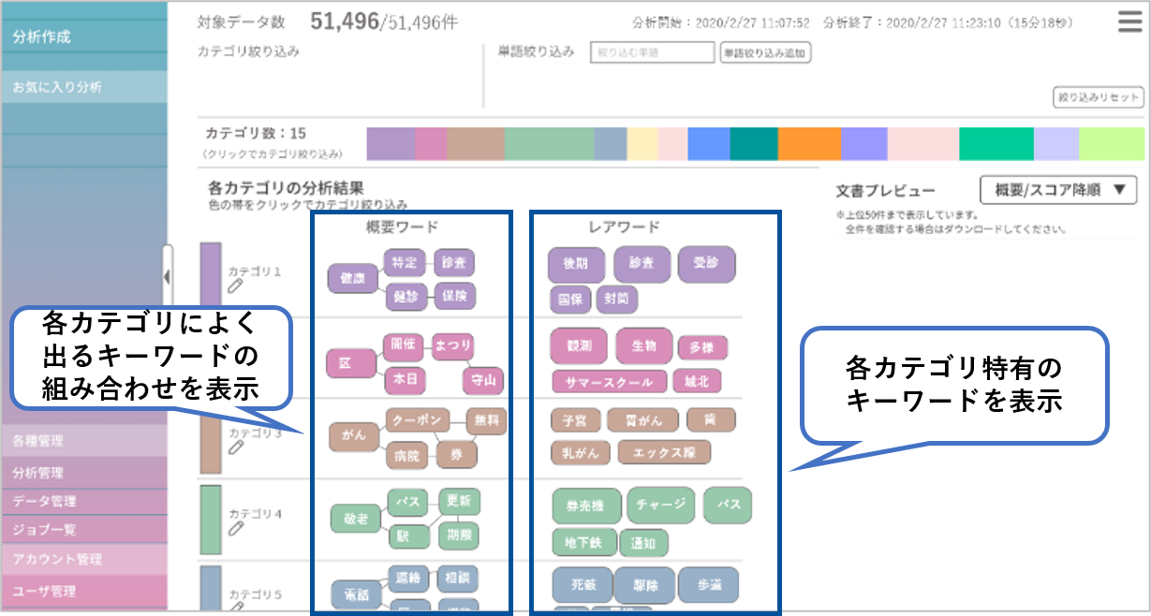Filter by the brown category bar segment
The height and width of the screenshot is (616, 1151).
tap(475, 144)
